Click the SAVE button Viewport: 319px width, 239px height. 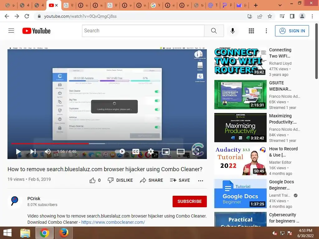click(x=180, y=180)
